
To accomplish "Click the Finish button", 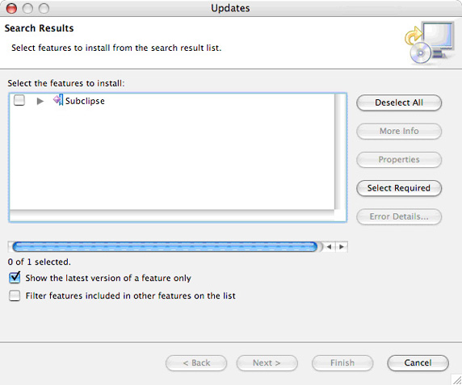I will (342, 363).
